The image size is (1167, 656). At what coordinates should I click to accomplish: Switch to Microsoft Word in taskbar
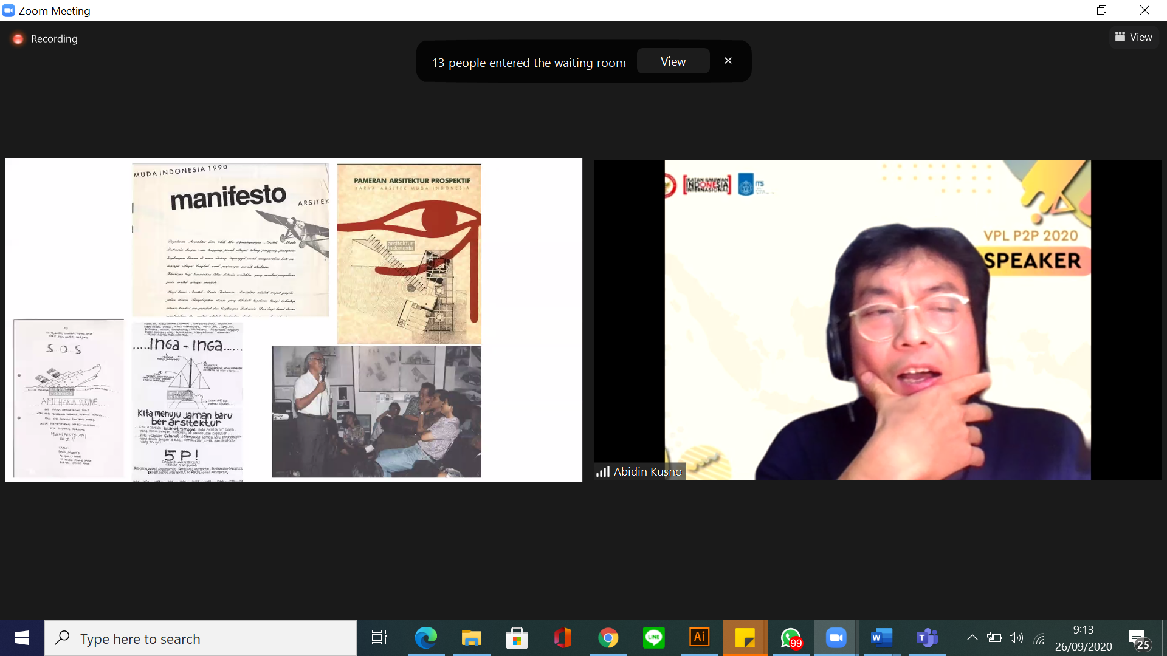[881, 638]
